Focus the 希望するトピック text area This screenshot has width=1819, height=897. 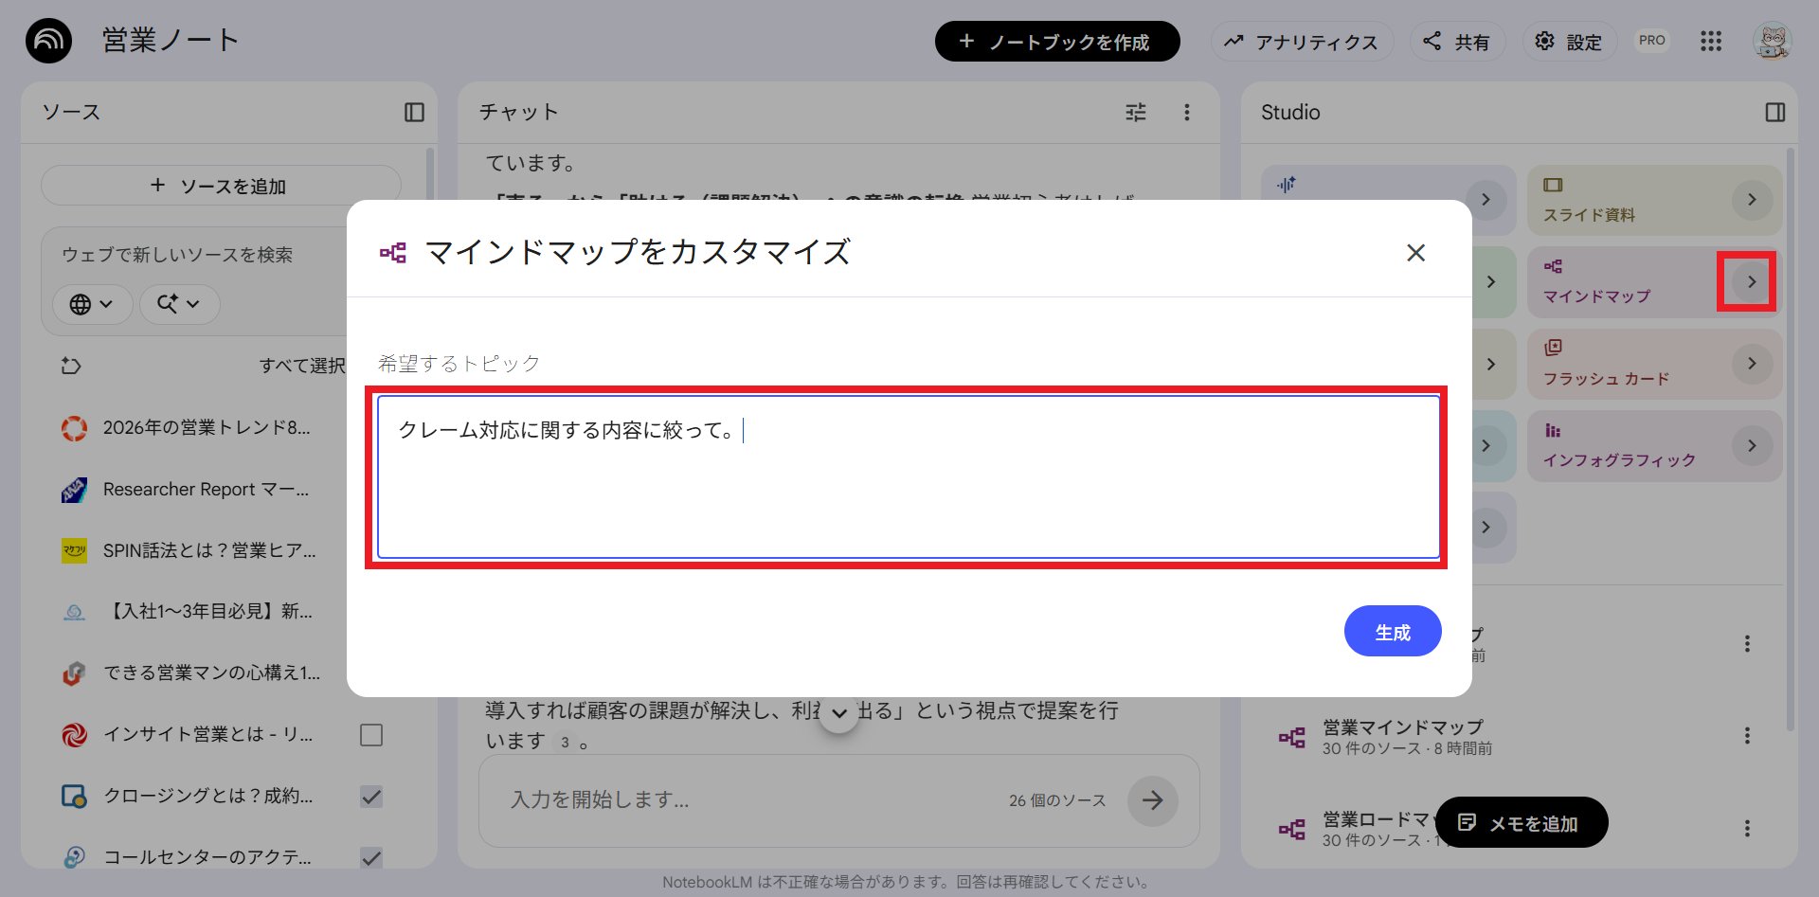pyautogui.click(x=908, y=476)
